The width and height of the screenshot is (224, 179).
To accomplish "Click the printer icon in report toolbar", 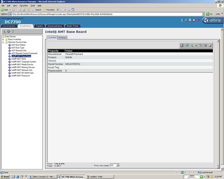I will pyautogui.click(x=210, y=45).
